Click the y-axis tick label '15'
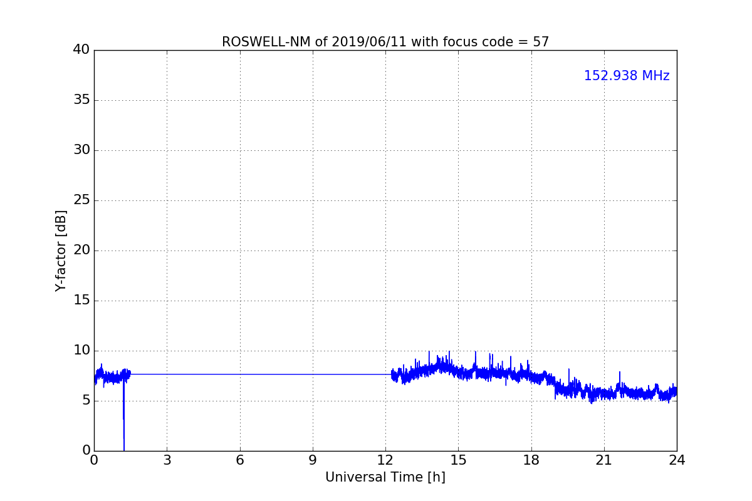752x501 pixels. click(x=81, y=300)
